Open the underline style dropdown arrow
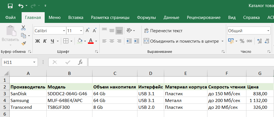The width and height of the screenshot is (274, 117). click(58, 41)
